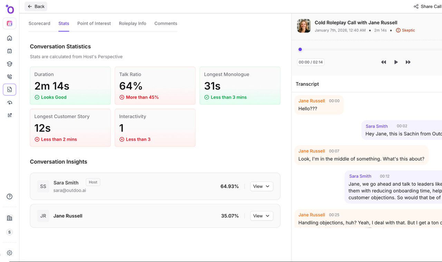
Task: Open settings gear icon in sidebar
Action: pyautogui.click(x=10, y=253)
